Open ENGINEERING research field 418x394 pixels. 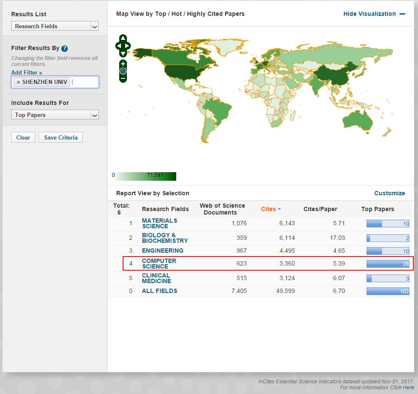[x=162, y=251]
